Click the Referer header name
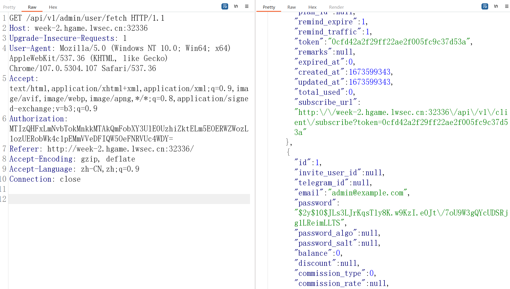510x289 pixels. (24, 149)
